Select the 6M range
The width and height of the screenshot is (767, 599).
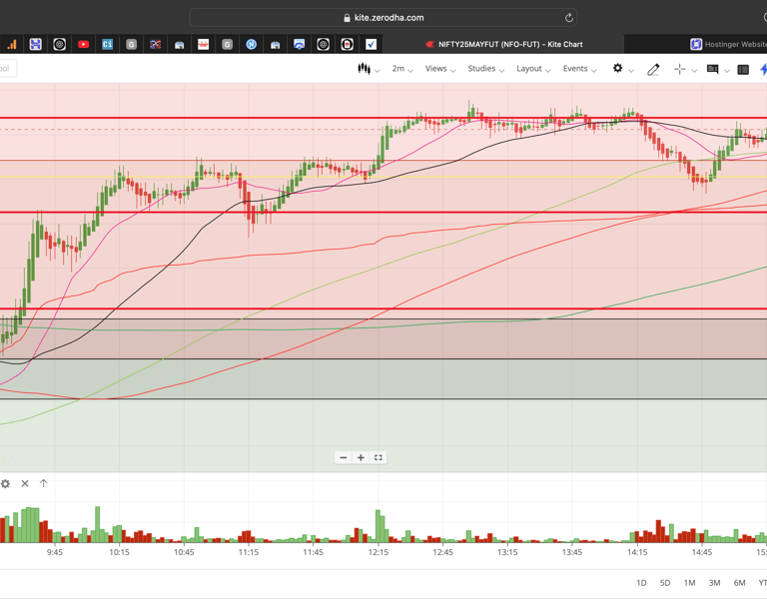click(x=739, y=583)
